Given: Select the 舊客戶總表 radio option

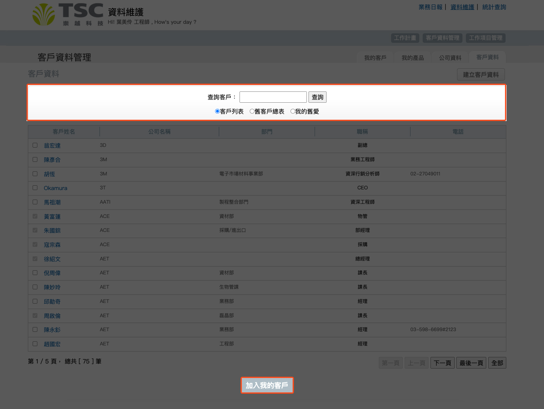Looking at the screenshot, I should coord(252,111).
